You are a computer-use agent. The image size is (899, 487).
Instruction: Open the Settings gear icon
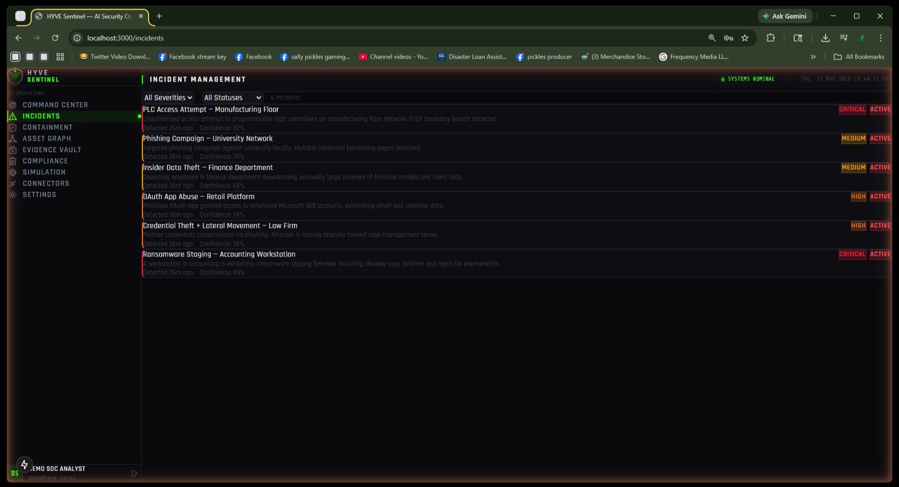pyautogui.click(x=13, y=195)
